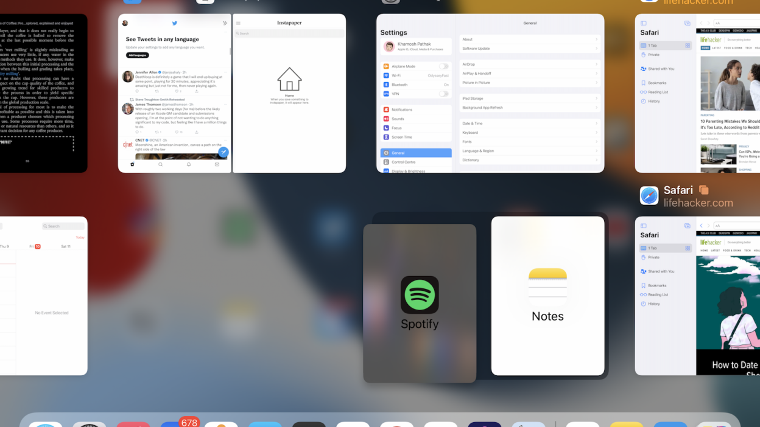The height and width of the screenshot is (427, 760).
Task: Select Twitter's Search tab icon
Action: point(161,164)
